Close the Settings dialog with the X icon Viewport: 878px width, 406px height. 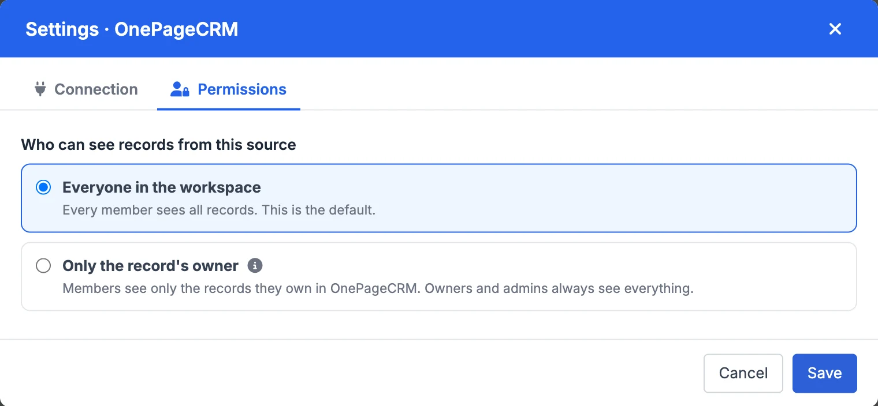pos(835,29)
